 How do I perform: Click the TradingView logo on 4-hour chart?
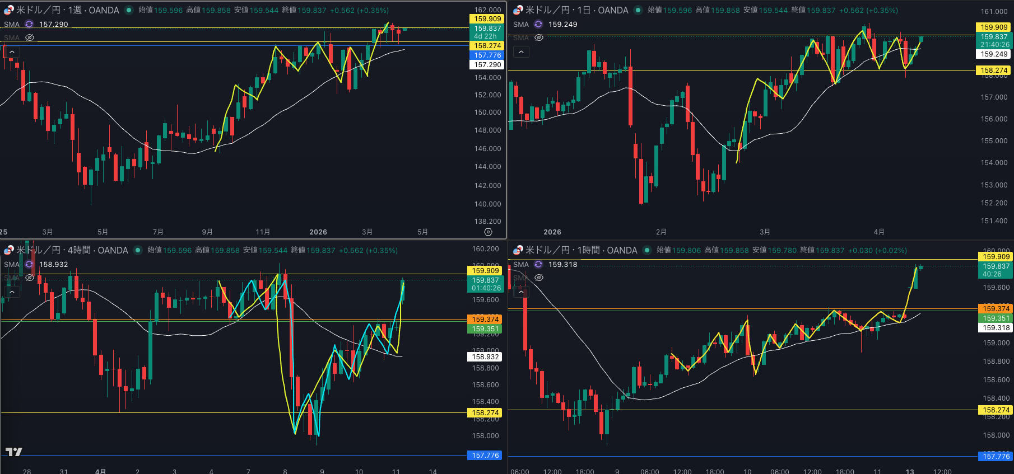tap(14, 452)
